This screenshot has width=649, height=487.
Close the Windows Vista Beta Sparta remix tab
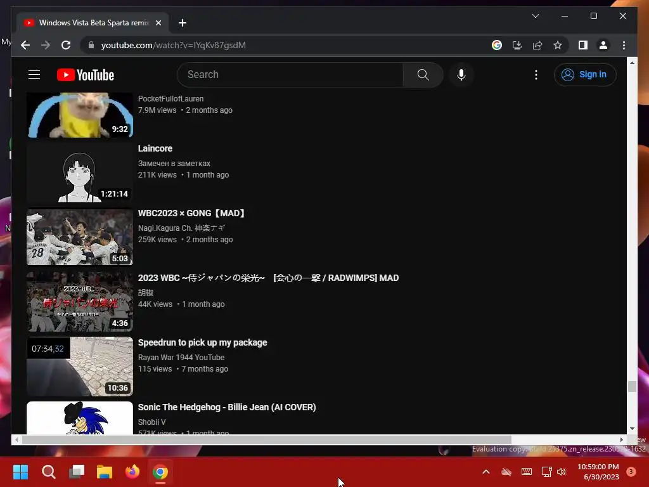(x=158, y=23)
